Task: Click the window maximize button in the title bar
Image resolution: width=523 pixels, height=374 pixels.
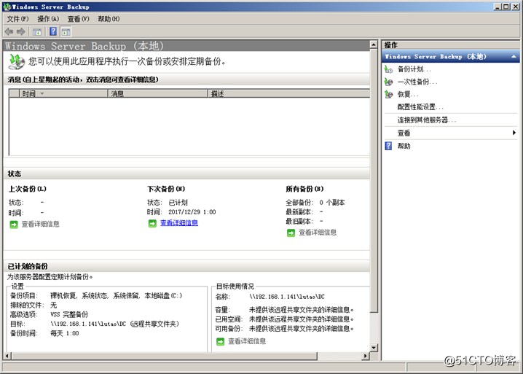Action: [x=506, y=7]
